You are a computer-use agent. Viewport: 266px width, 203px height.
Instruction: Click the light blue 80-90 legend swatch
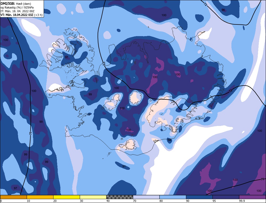pos(173,197)
